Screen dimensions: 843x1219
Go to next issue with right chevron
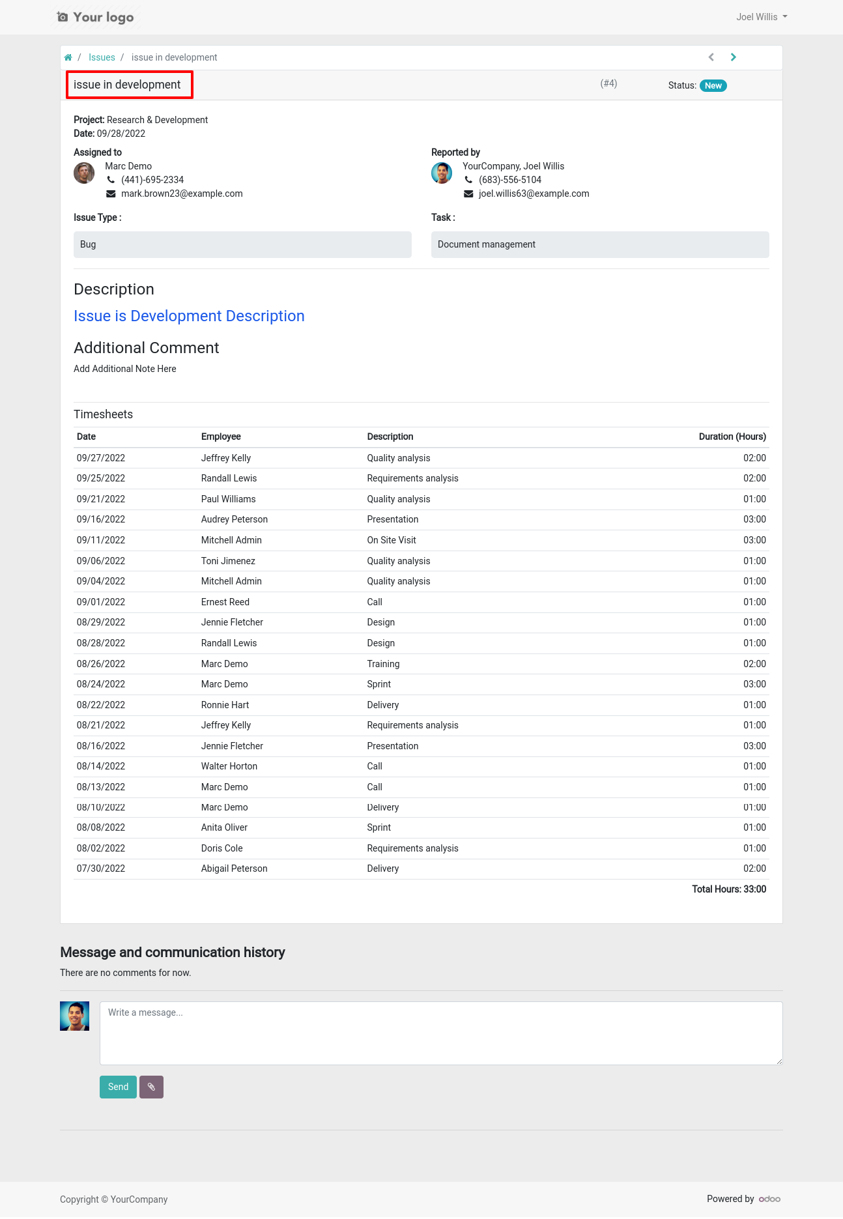[734, 57]
